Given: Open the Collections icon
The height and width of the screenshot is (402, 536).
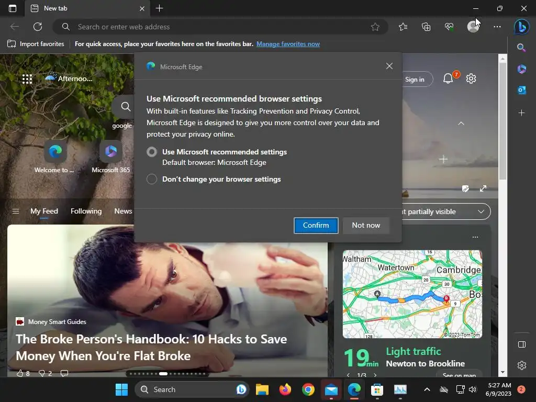Looking at the screenshot, I should (426, 27).
